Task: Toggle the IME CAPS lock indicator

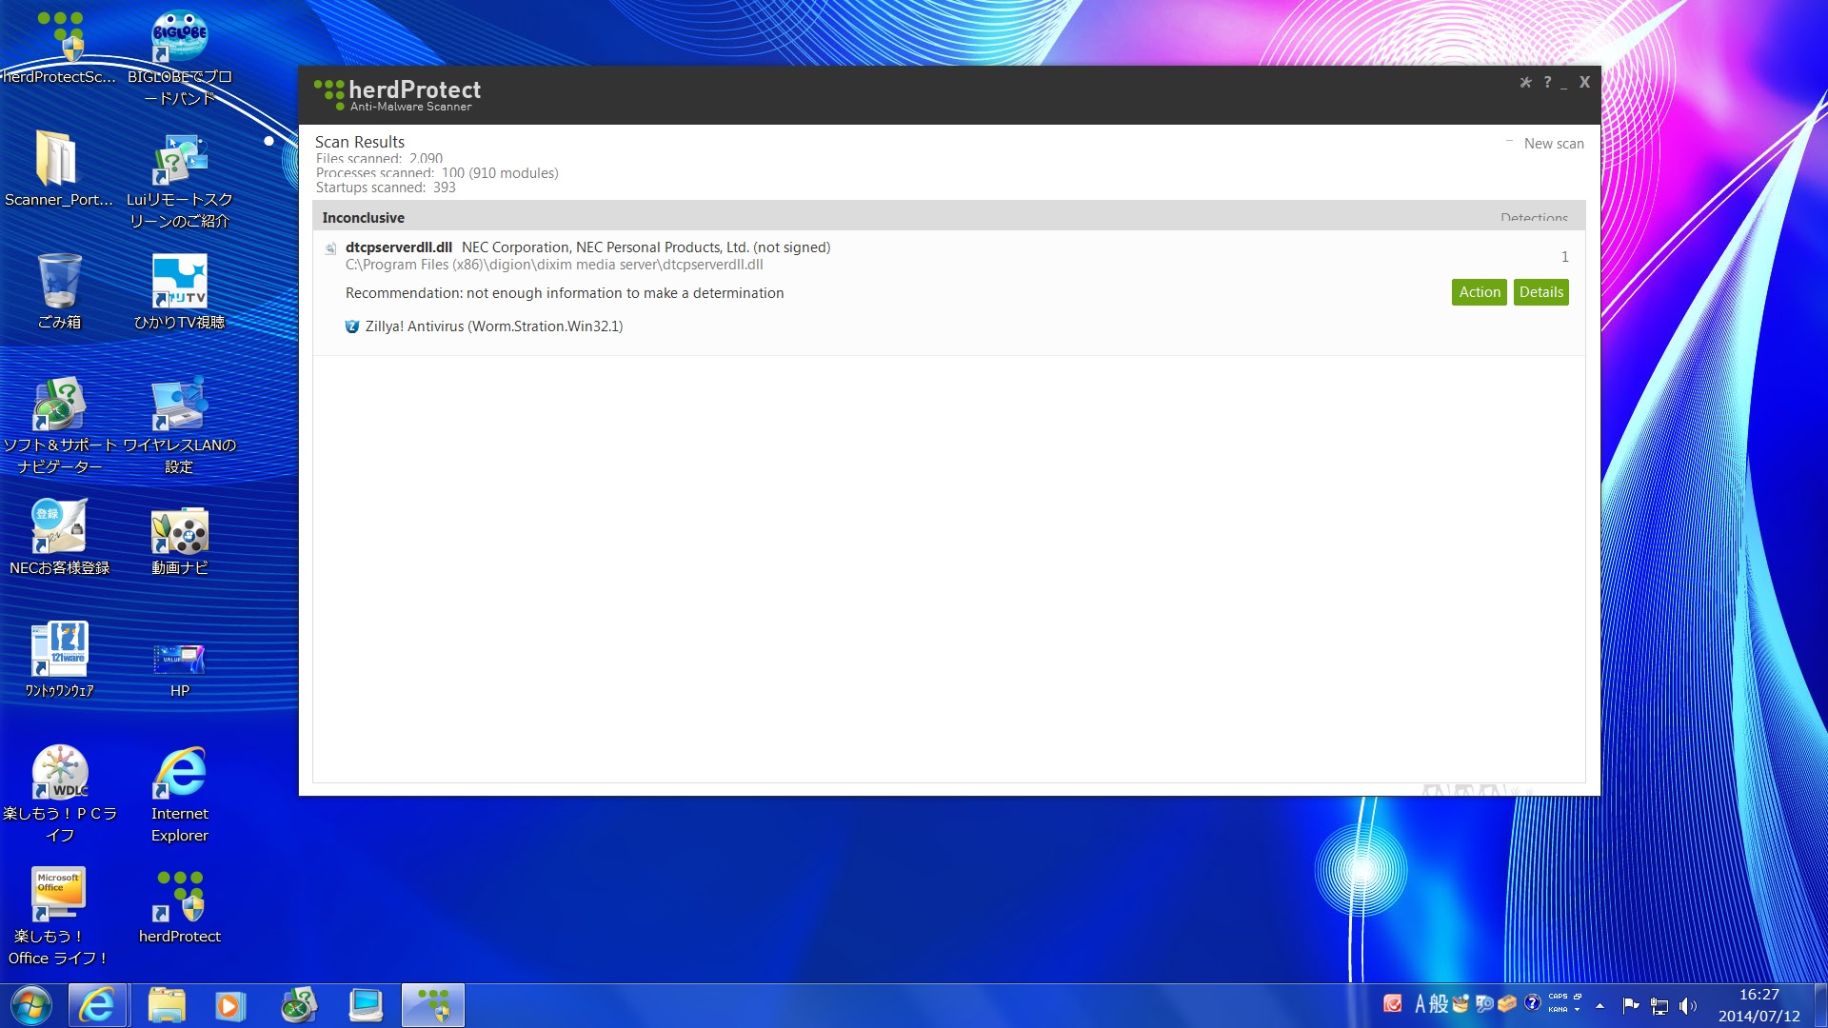Action: (x=1558, y=997)
